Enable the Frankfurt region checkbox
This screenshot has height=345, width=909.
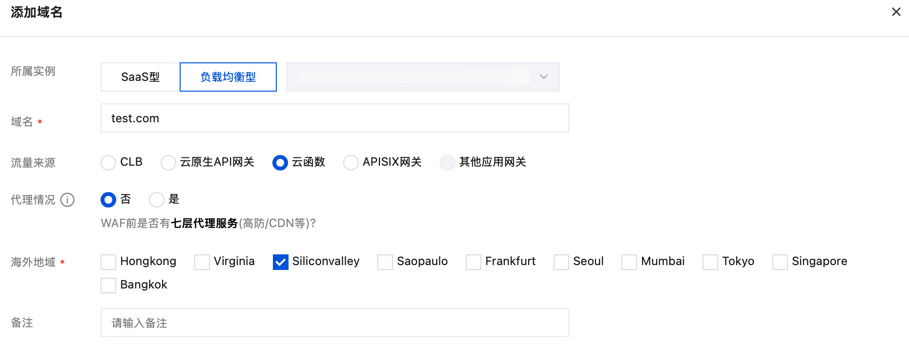coord(474,262)
